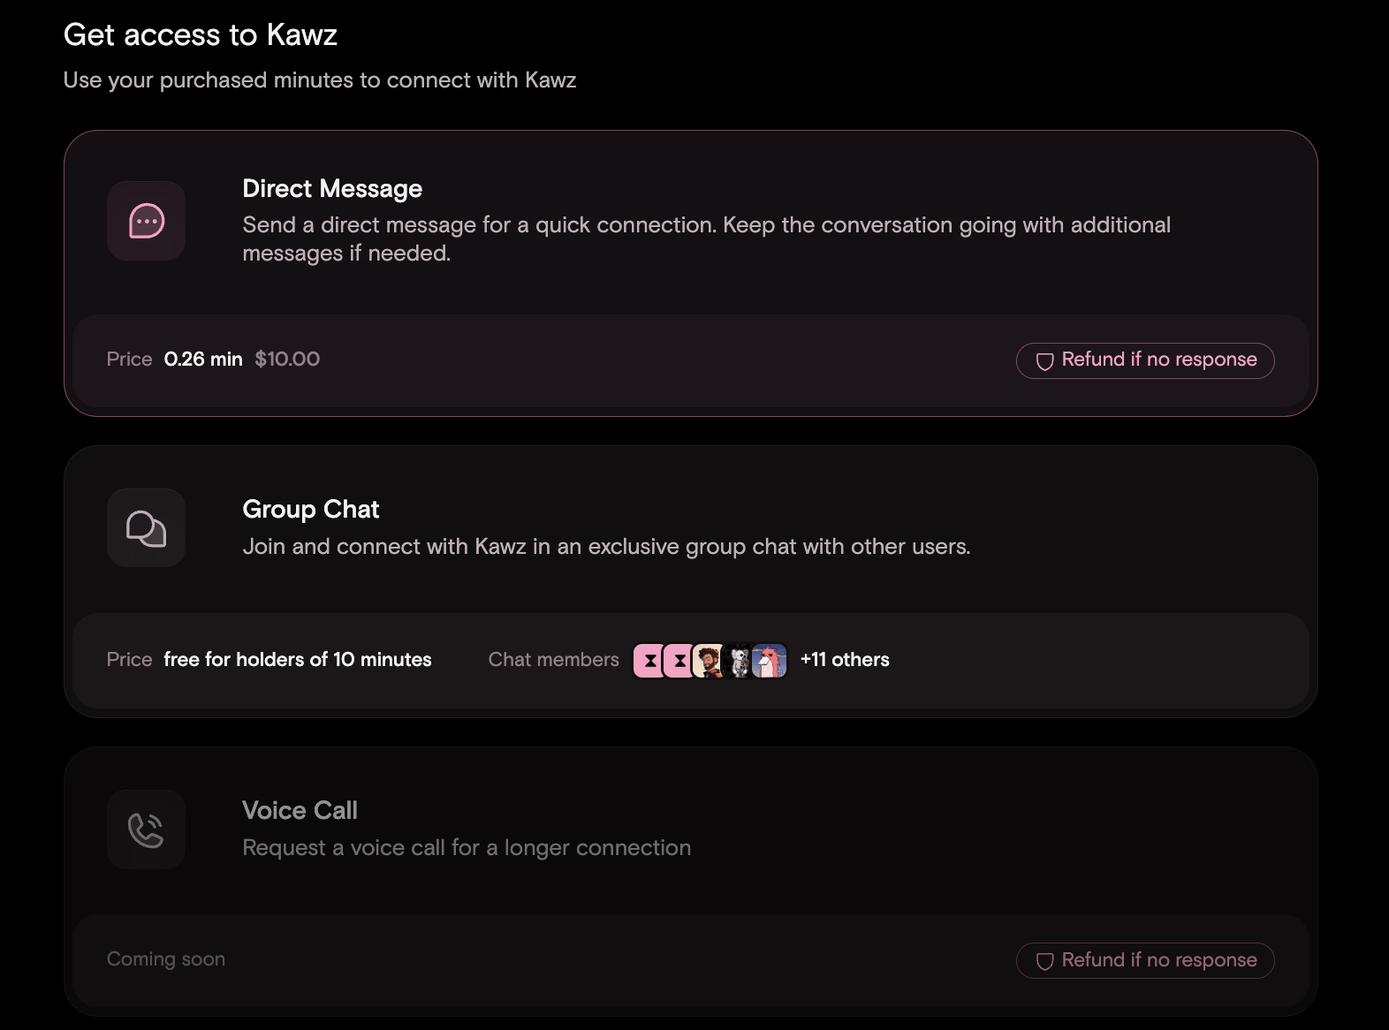Screen dimensions: 1389x1030
Task: View the skeleton bear chat member avatar
Action: click(739, 661)
